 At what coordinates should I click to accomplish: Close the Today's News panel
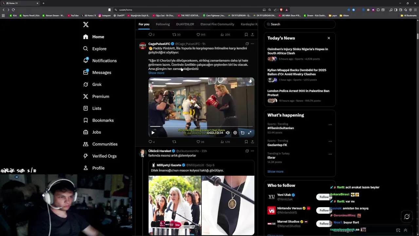(329, 38)
